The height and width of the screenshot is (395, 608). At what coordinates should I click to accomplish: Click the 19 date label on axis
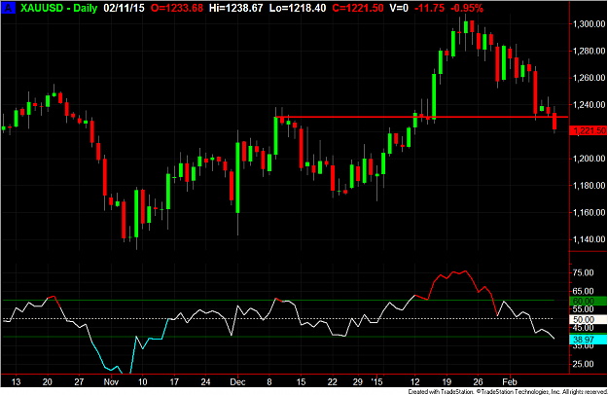447,381
